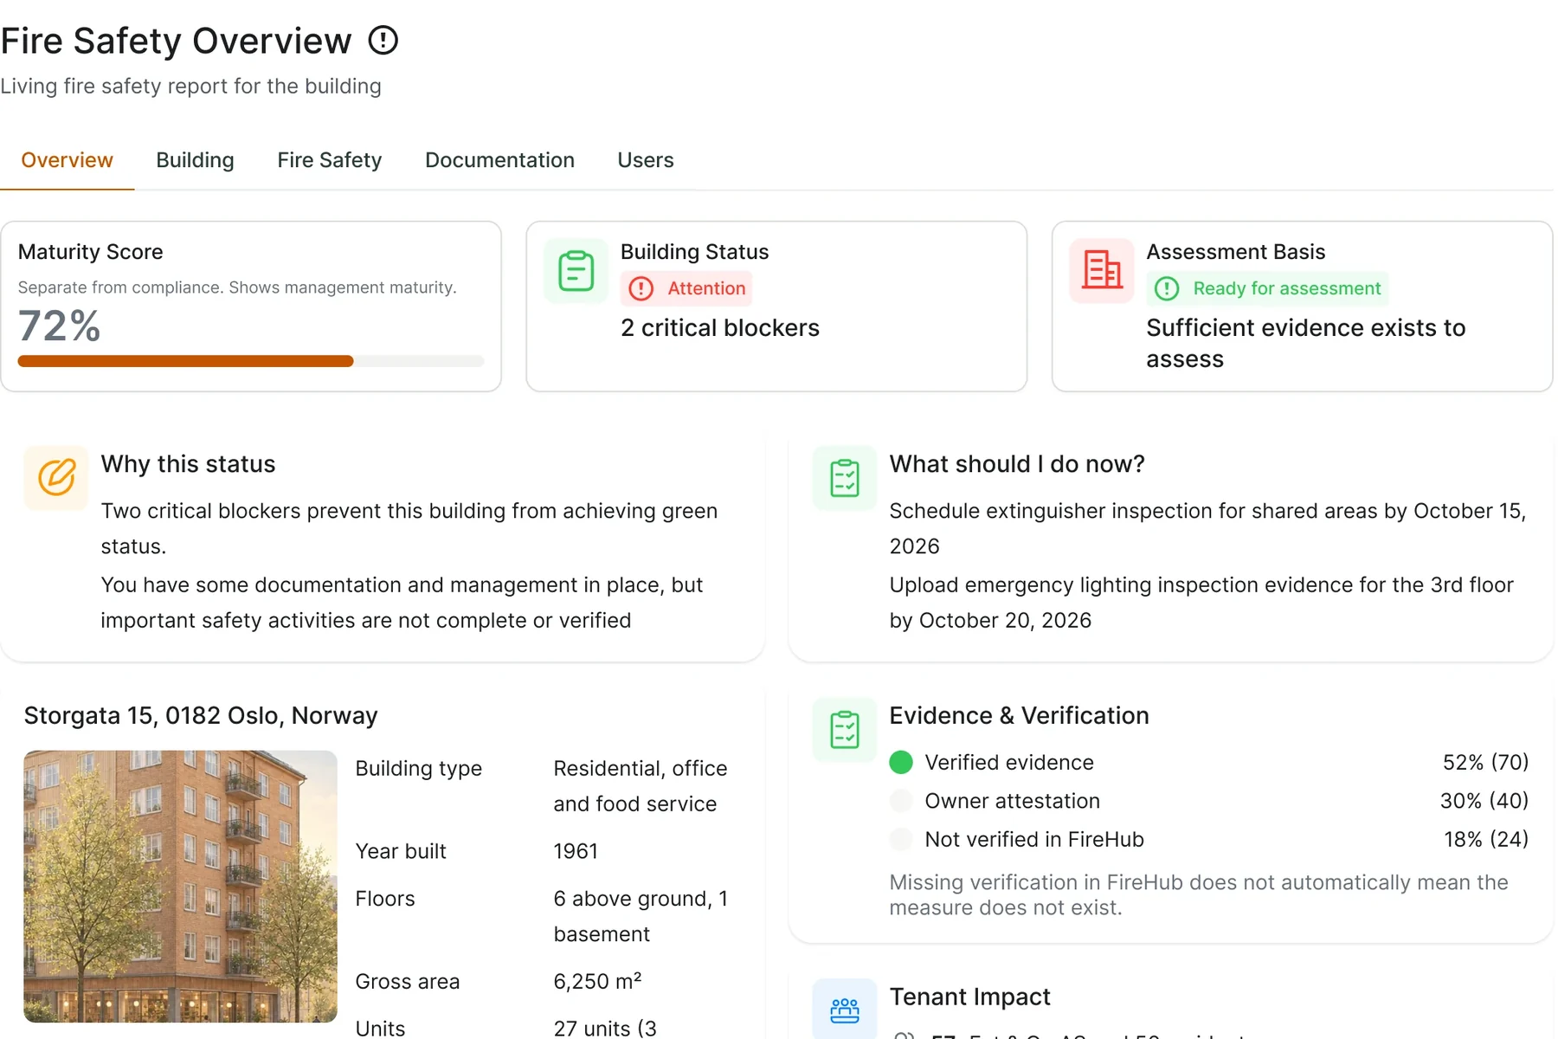Screen dimensions: 1558x1039
Task: Click the Maturity Score card title
Action: click(x=90, y=252)
